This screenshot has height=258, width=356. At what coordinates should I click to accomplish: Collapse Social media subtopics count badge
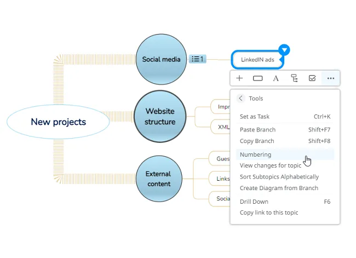[x=197, y=59]
